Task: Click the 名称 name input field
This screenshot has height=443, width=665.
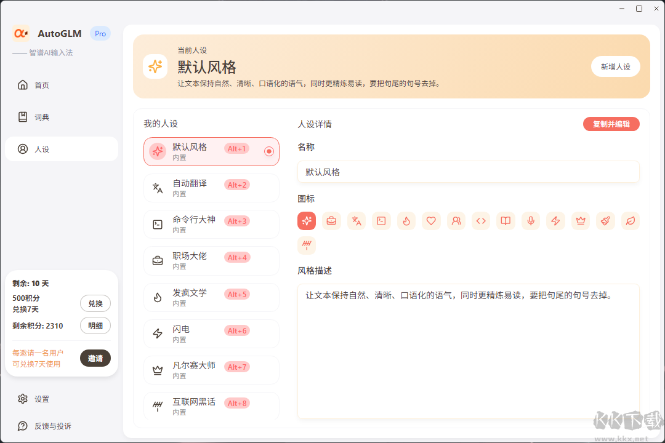Action: click(x=468, y=172)
